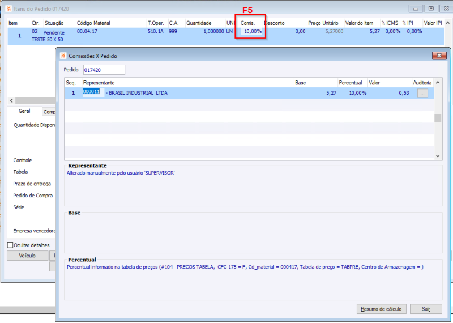Image resolution: width=453 pixels, height=323 pixels.
Task: Click the Ctr. 02 cell
Action: point(35,31)
